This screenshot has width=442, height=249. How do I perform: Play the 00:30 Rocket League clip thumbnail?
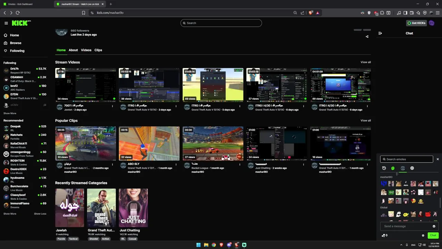[213, 144]
